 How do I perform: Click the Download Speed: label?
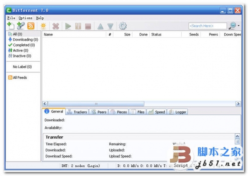59,156
